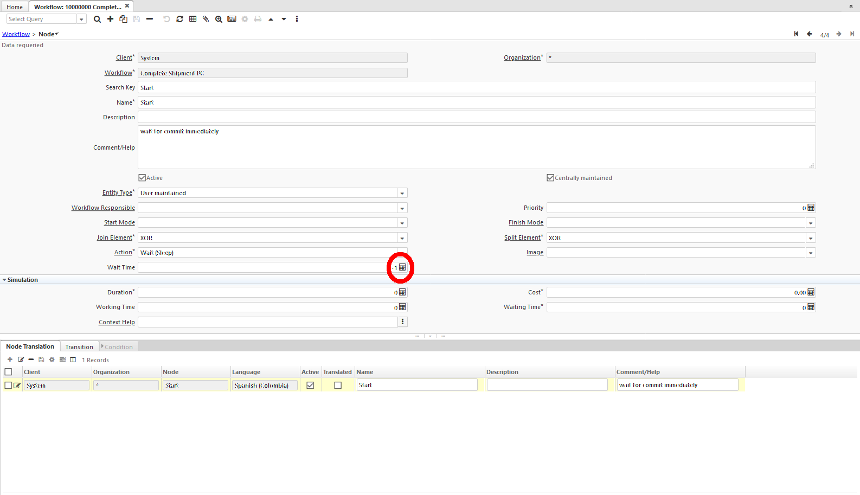
Task: Open Cost calculator icon
Action: pyautogui.click(x=811, y=292)
